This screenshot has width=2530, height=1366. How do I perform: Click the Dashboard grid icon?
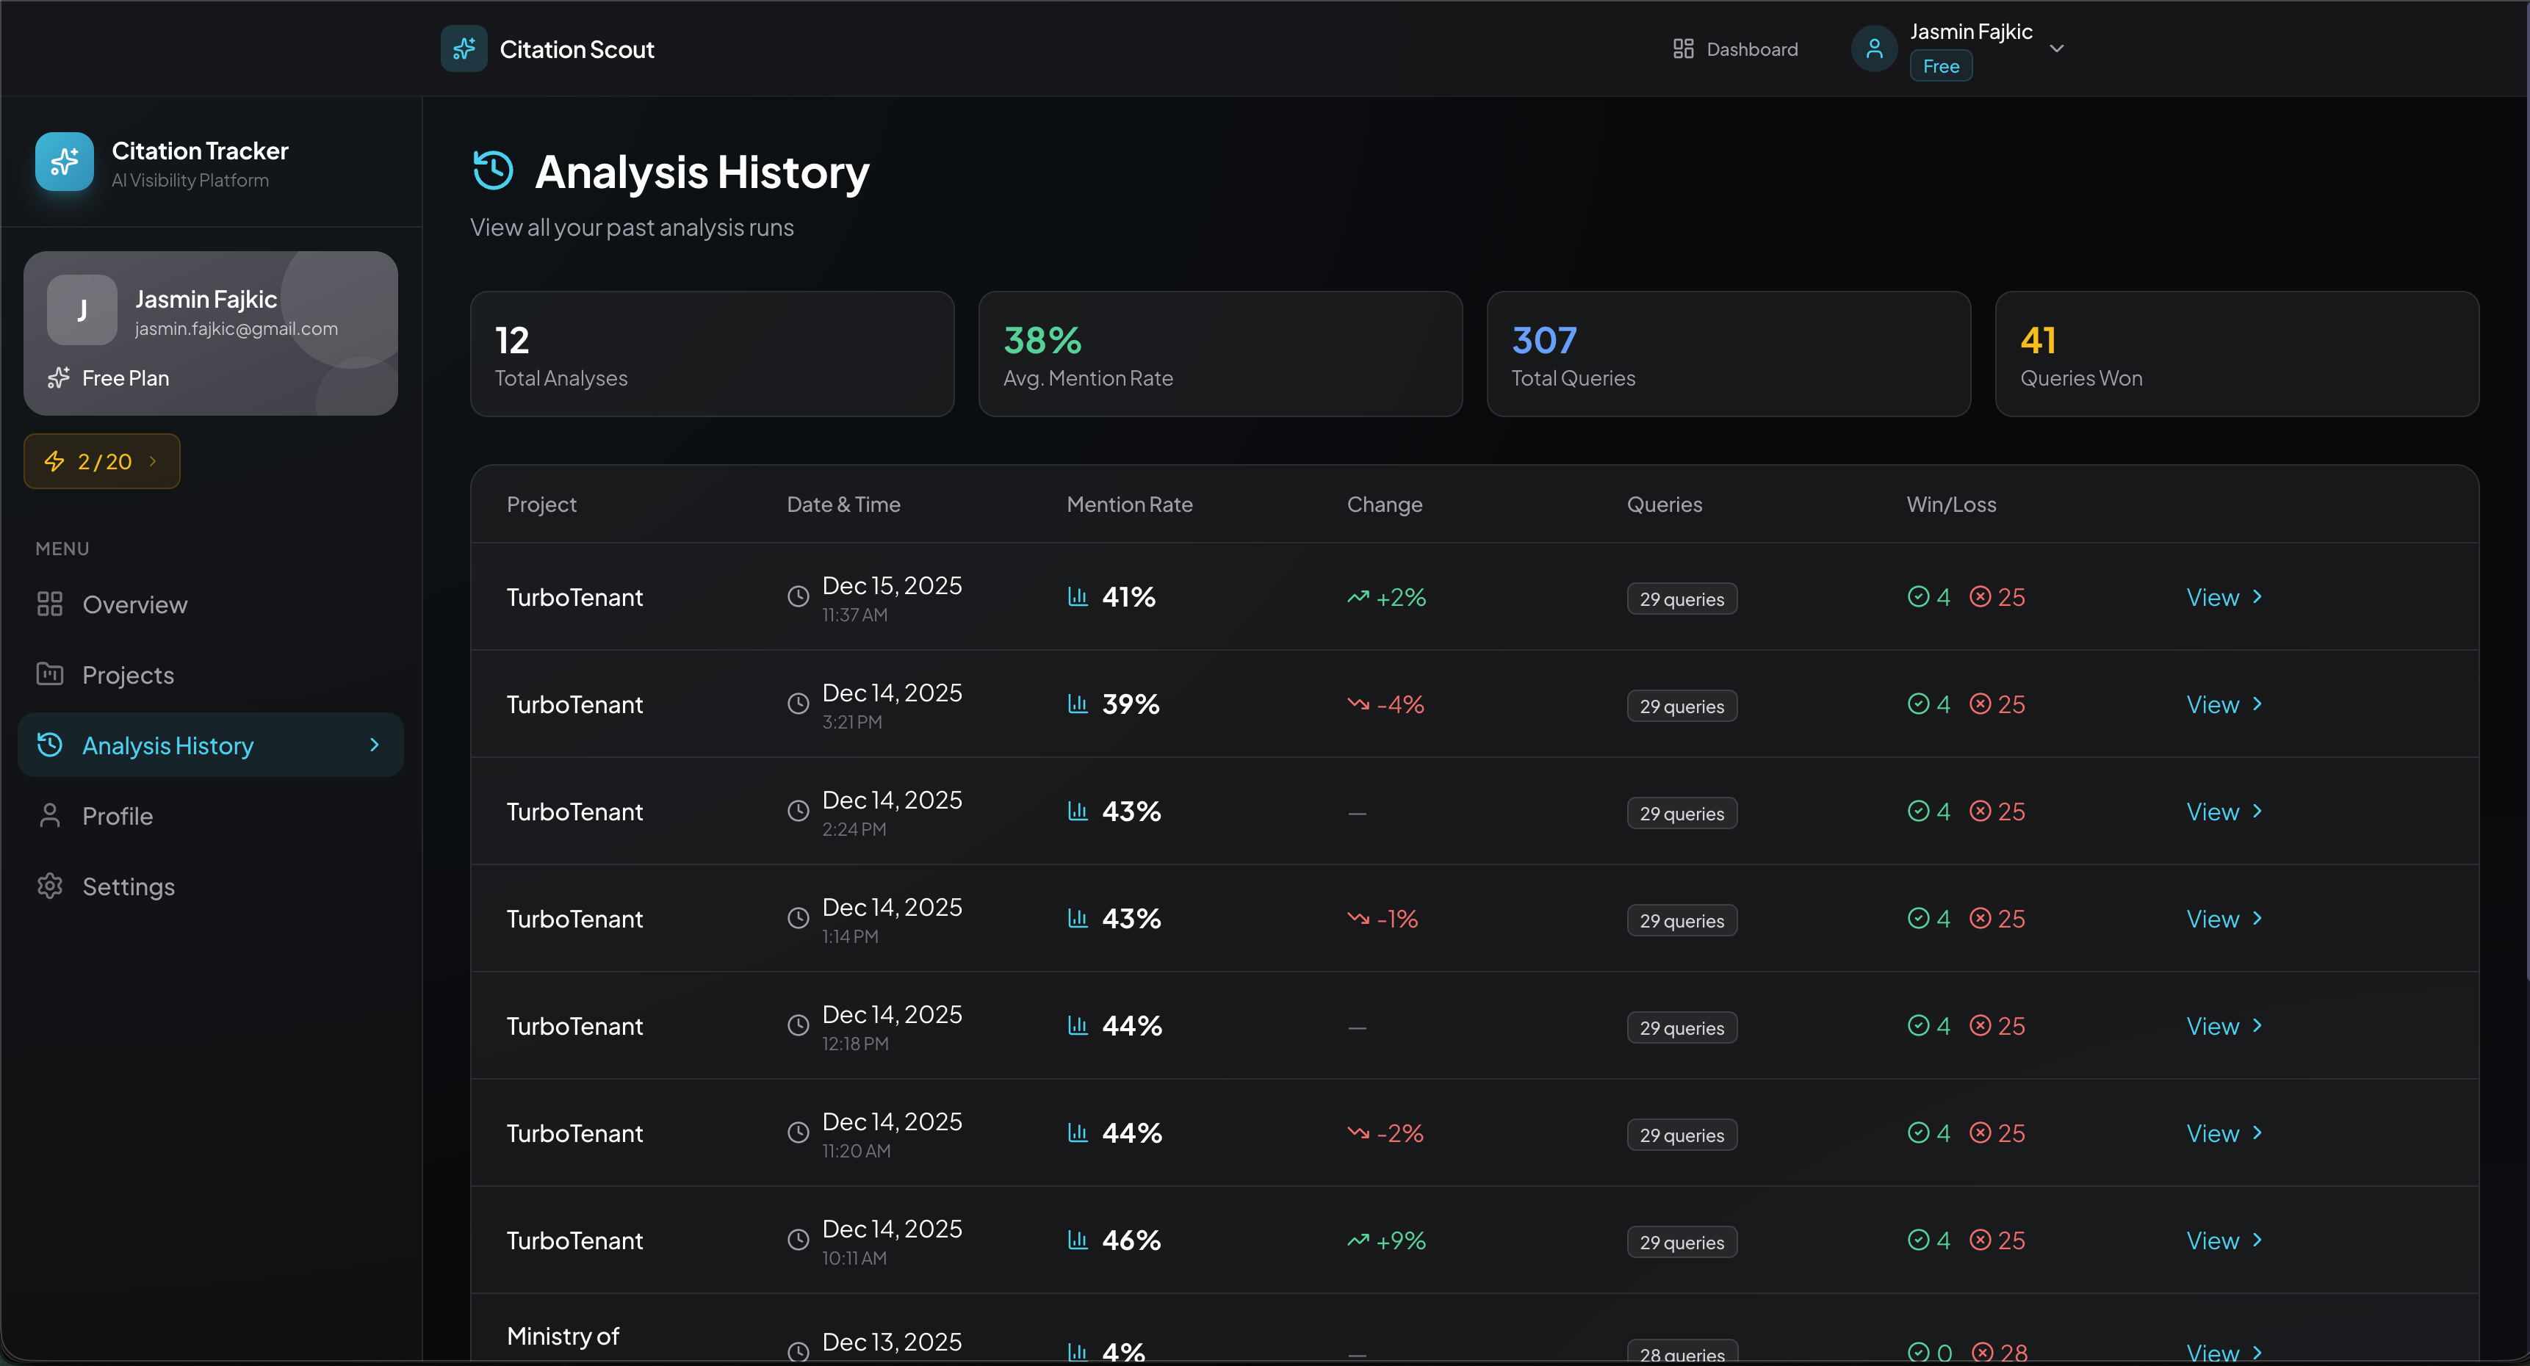[1684, 49]
